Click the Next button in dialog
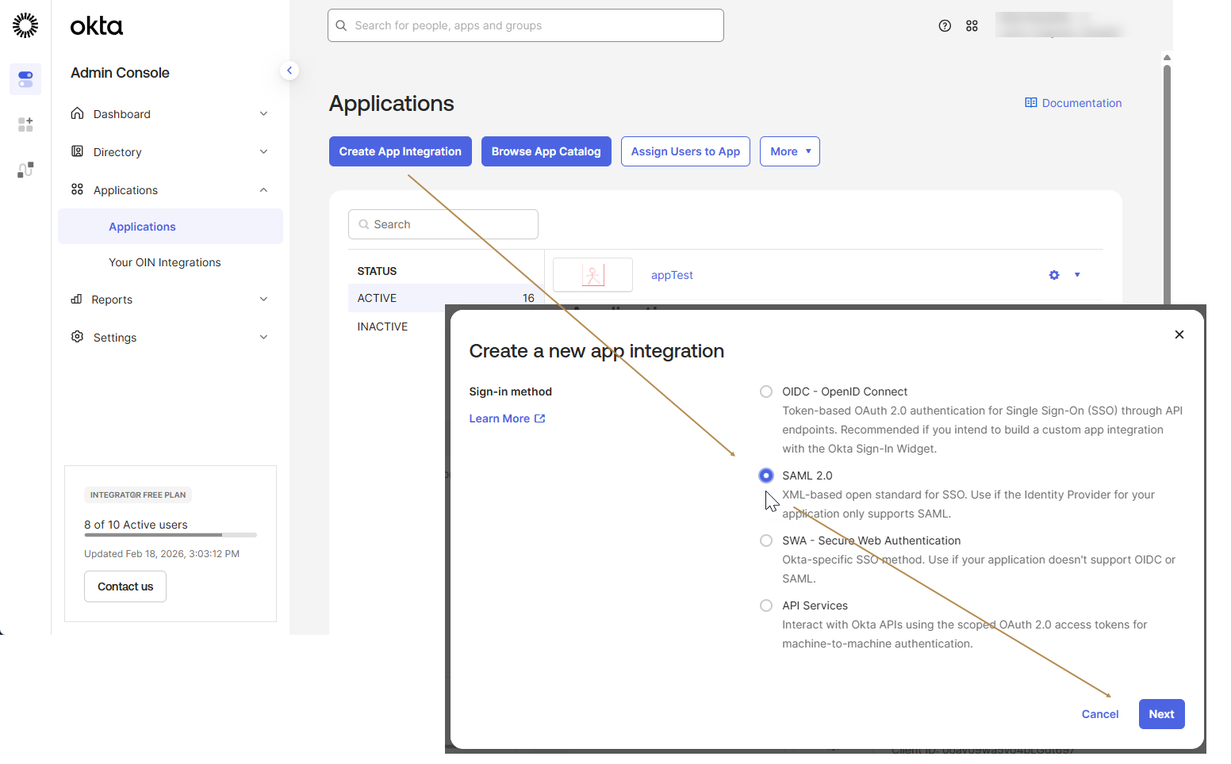This screenshot has width=1231, height=764. pyautogui.click(x=1161, y=714)
